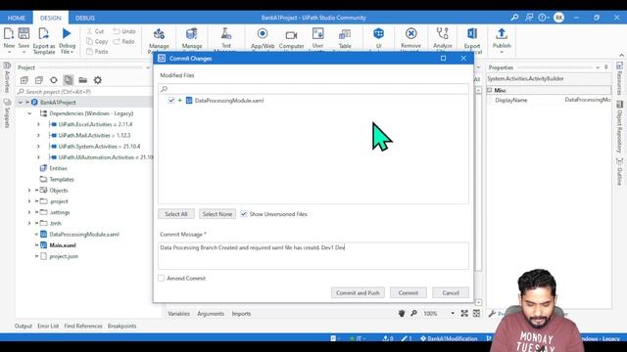Viewport: 627px width, 352px height.
Task: Click the Commit and Push button
Action: click(358, 293)
